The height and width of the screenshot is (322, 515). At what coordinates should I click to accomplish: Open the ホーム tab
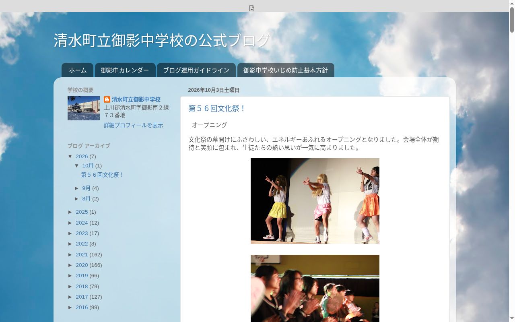(78, 70)
